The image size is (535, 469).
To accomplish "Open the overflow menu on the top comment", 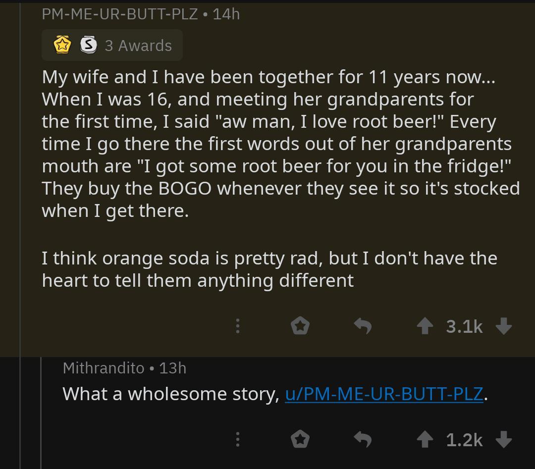I will coord(238,326).
